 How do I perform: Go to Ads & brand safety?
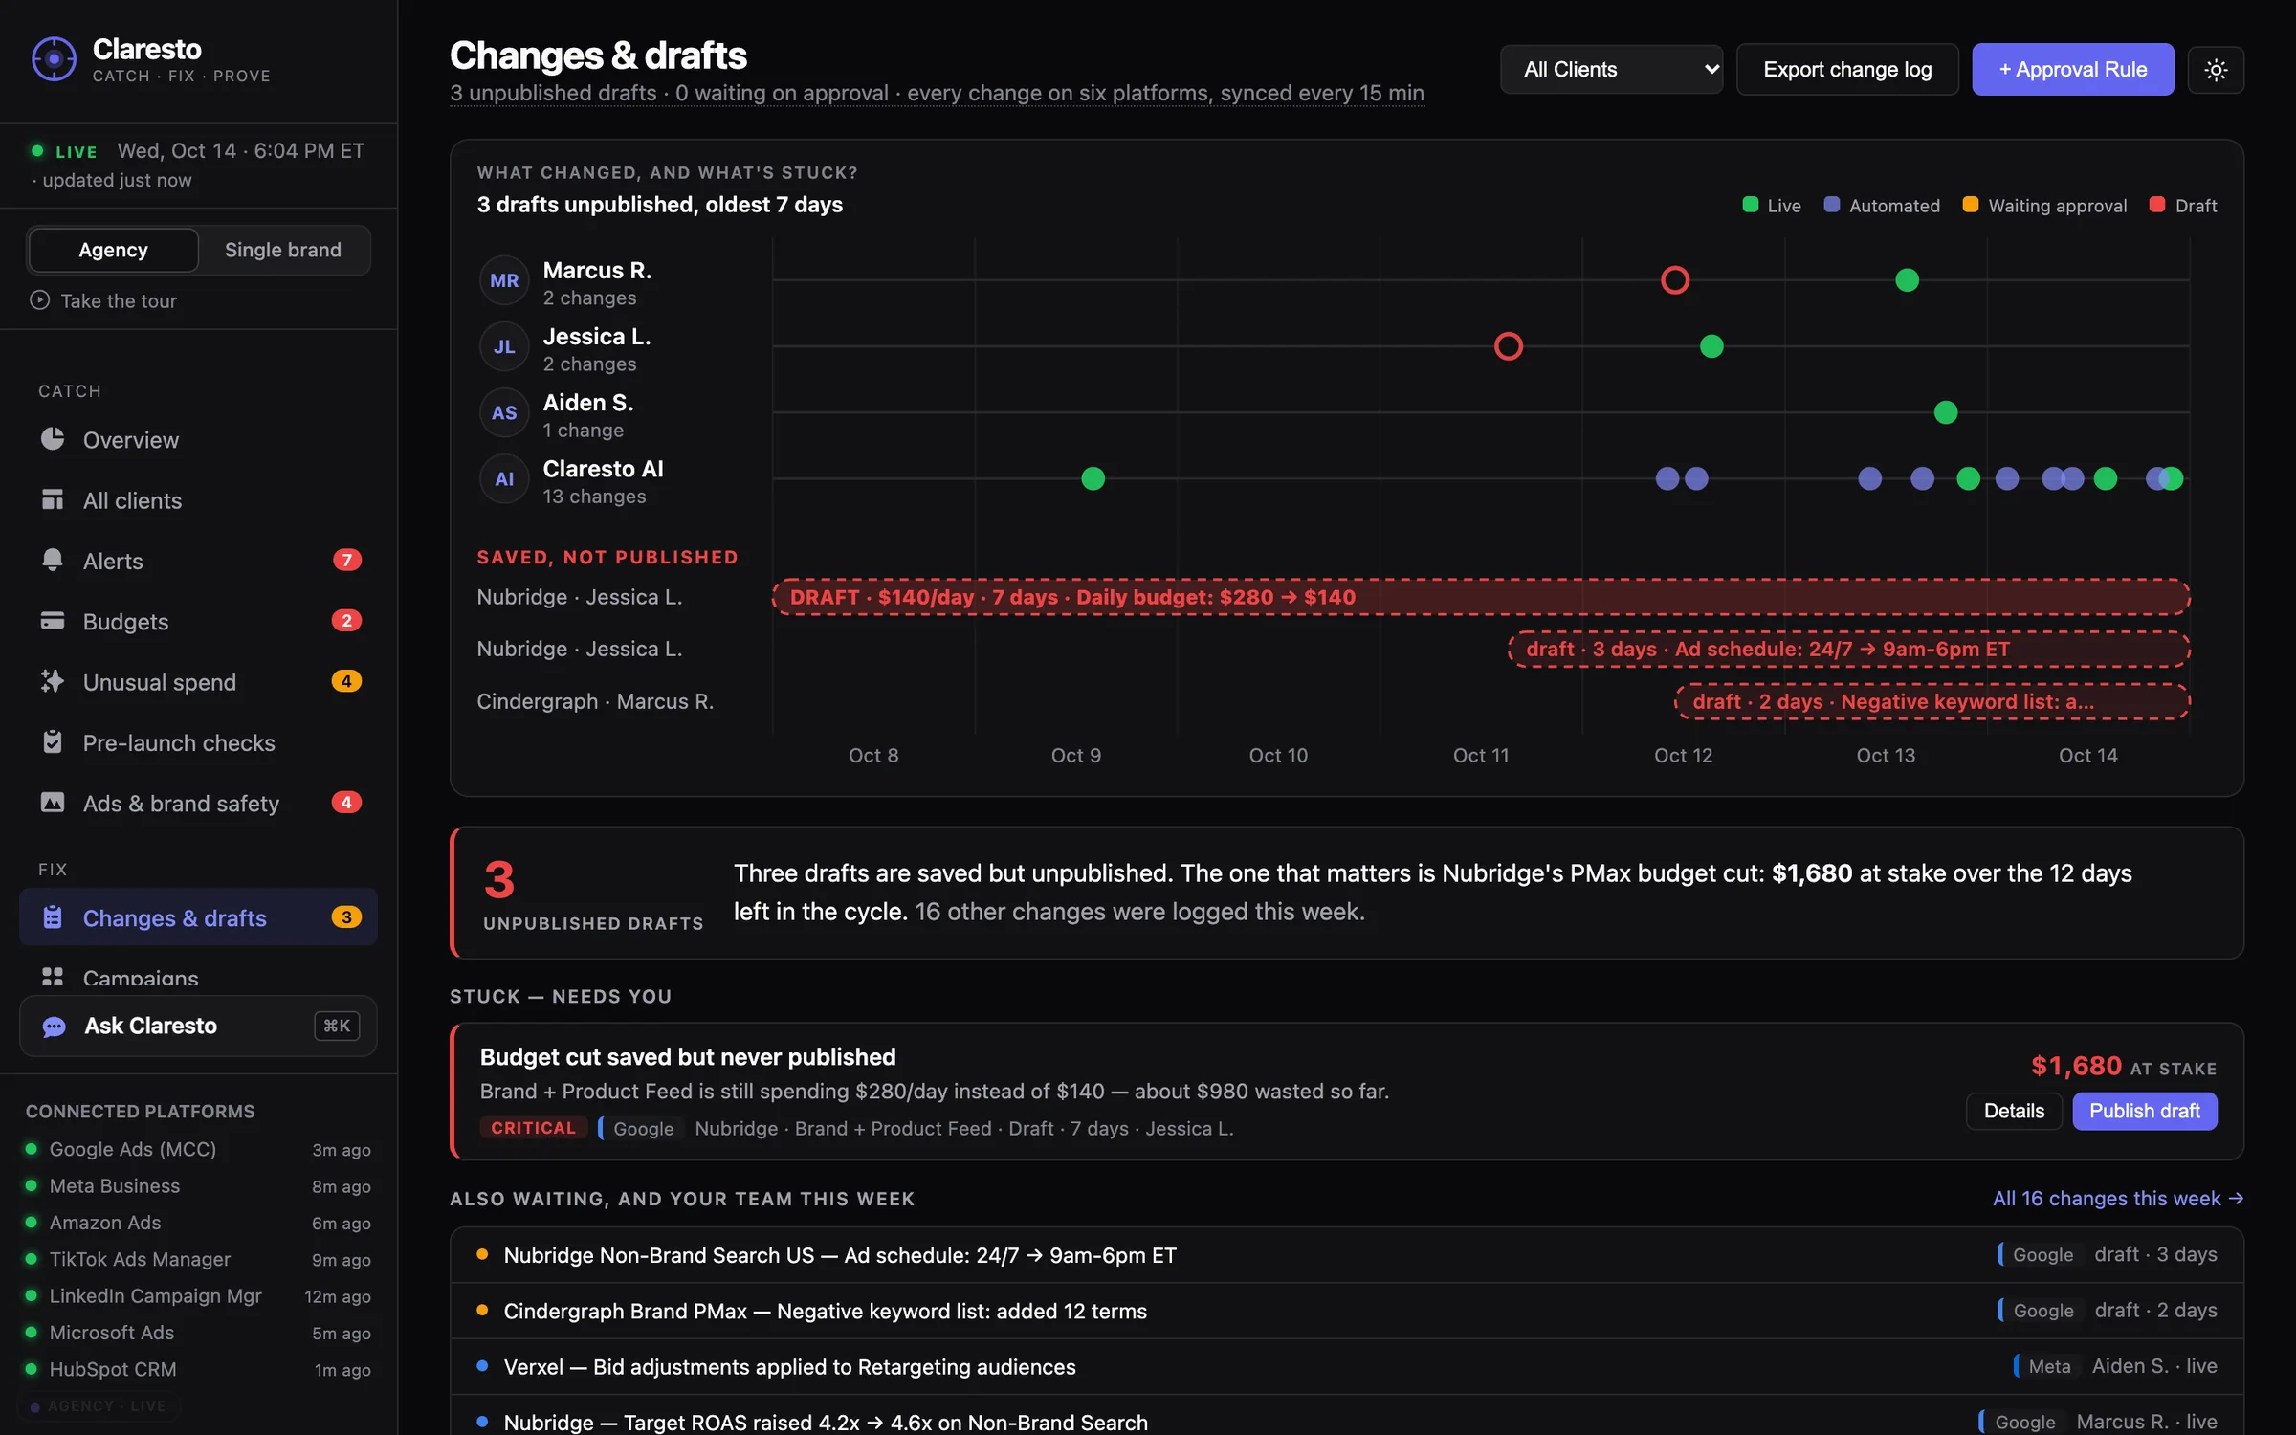[198, 804]
